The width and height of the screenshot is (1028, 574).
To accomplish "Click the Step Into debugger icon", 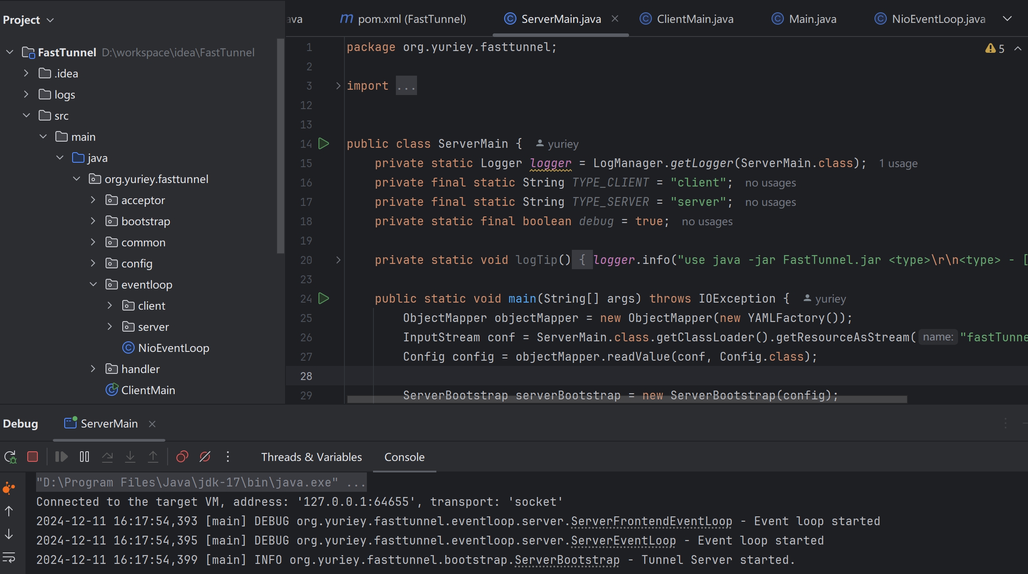I will tap(130, 457).
